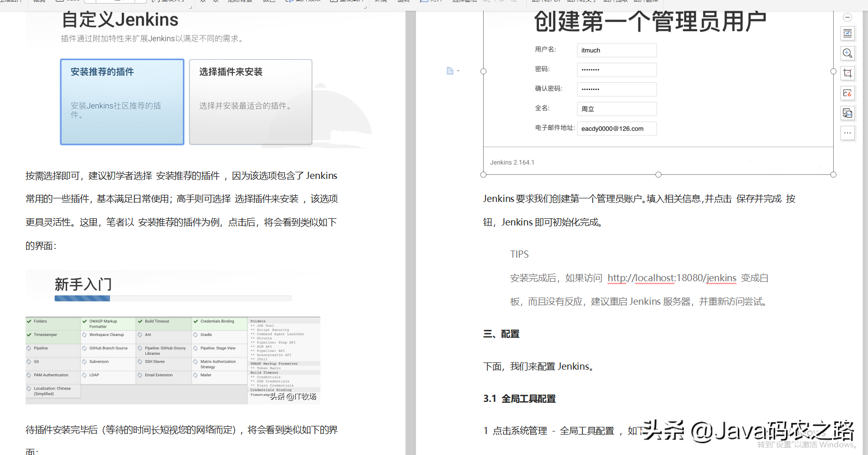Viewport: 868px width, 455px height.
Task: Click the right-middle handle of selected image
Action: [833, 72]
